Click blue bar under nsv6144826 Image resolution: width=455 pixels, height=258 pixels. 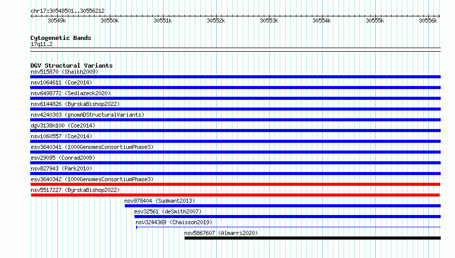click(235, 109)
